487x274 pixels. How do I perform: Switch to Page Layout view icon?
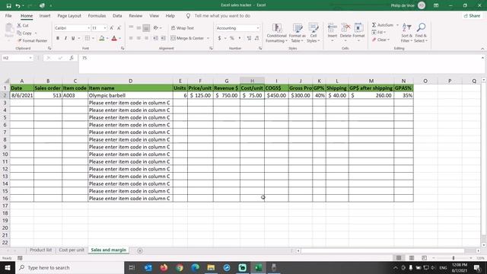[x=412, y=258]
